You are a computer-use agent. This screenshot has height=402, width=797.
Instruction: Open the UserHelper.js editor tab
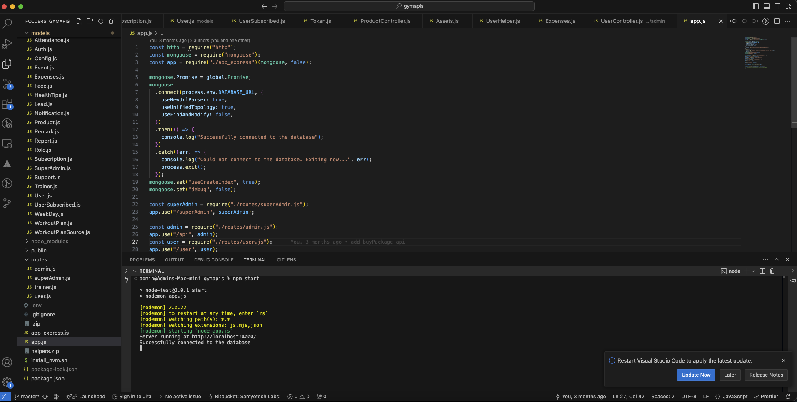click(x=502, y=21)
